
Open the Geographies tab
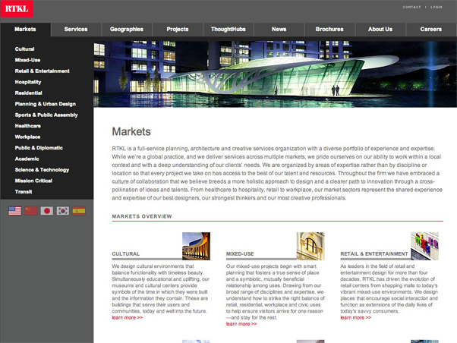tap(127, 30)
